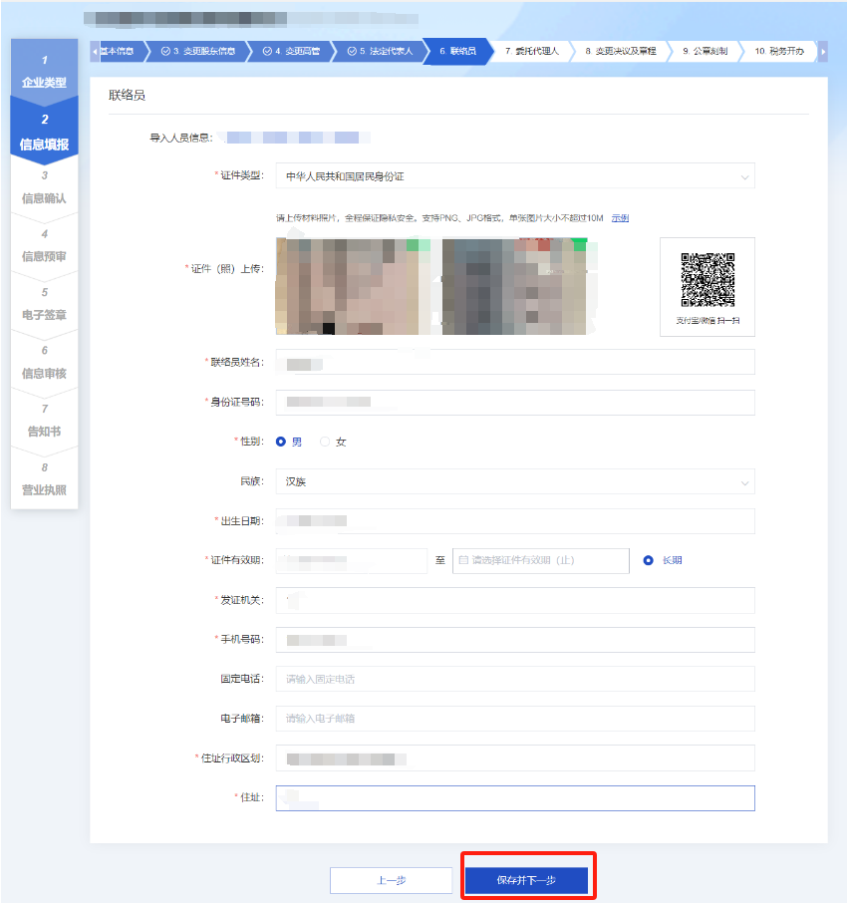
Task: Click the first uploaded ID photo thumbnail
Action: tap(347, 286)
